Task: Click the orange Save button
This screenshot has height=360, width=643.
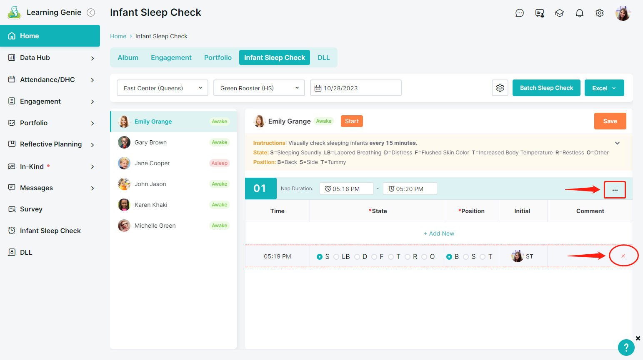Action: pos(610,121)
